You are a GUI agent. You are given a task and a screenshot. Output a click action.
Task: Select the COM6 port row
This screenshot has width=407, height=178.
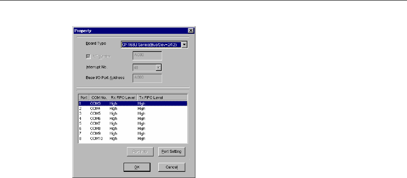[x=133, y=118]
